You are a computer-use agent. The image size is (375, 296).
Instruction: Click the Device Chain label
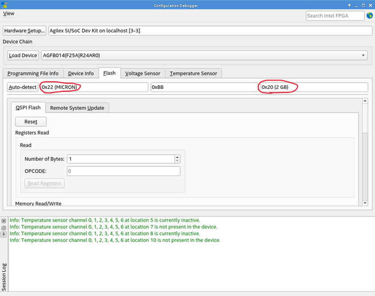coord(17,42)
